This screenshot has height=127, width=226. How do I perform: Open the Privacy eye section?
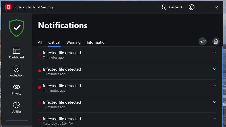17,89
